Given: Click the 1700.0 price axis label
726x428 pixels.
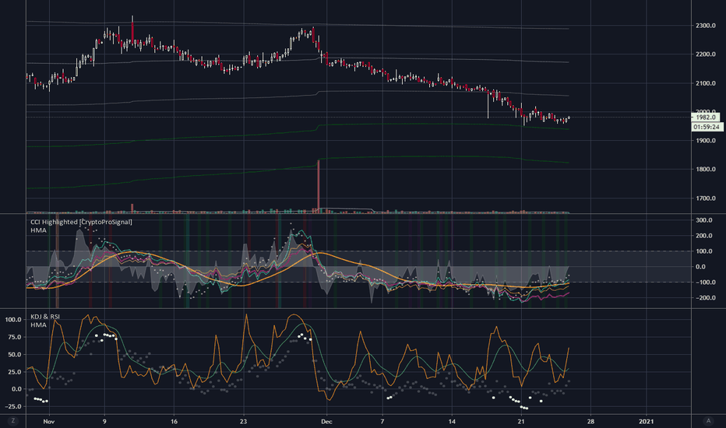Looking at the screenshot, I should pyautogui.click(x=706, y=198).
